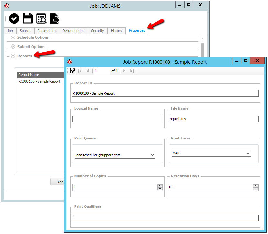Click the Logical Name input field
This screenshot has height=234, width=268.
pos(118,119)
